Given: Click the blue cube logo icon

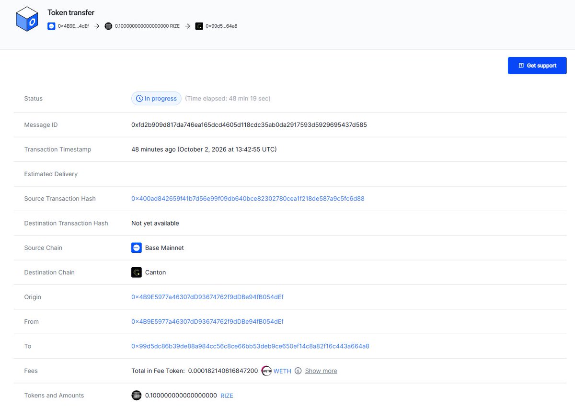Looking at the screenshot, I should coord(27,19).
